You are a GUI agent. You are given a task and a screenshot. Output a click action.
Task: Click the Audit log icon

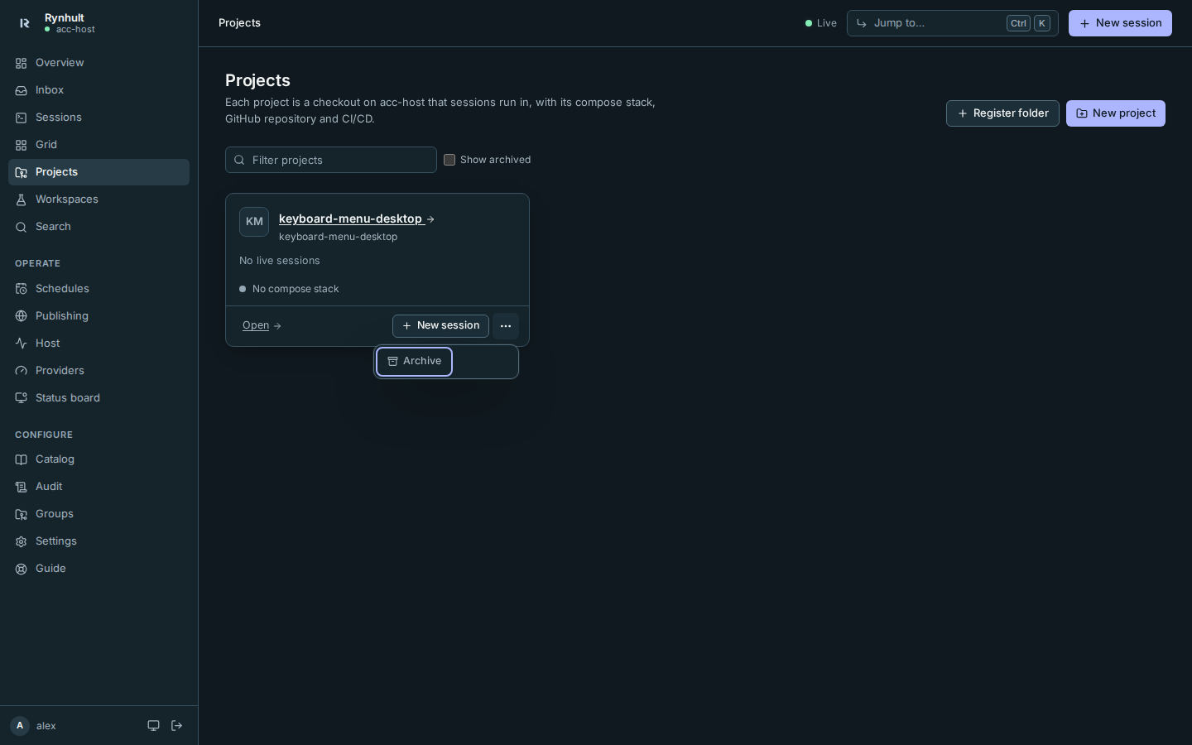point(21,487)
